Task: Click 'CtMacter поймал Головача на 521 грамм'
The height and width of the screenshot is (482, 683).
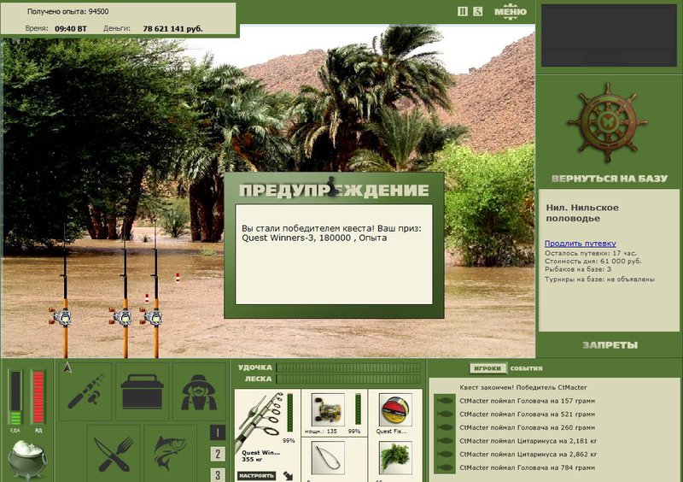Action: click(527, 414)
